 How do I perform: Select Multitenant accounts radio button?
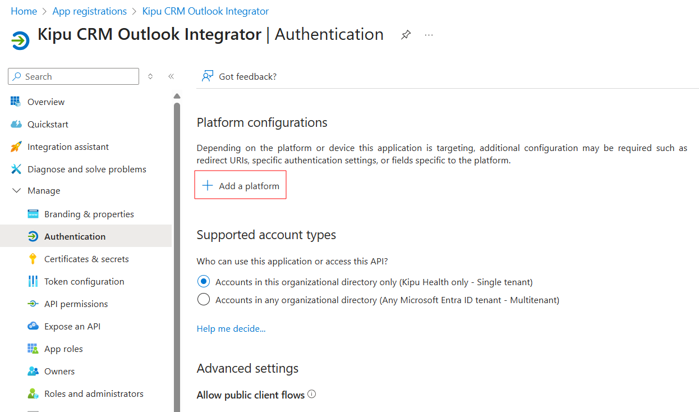[x=204, y=300]
